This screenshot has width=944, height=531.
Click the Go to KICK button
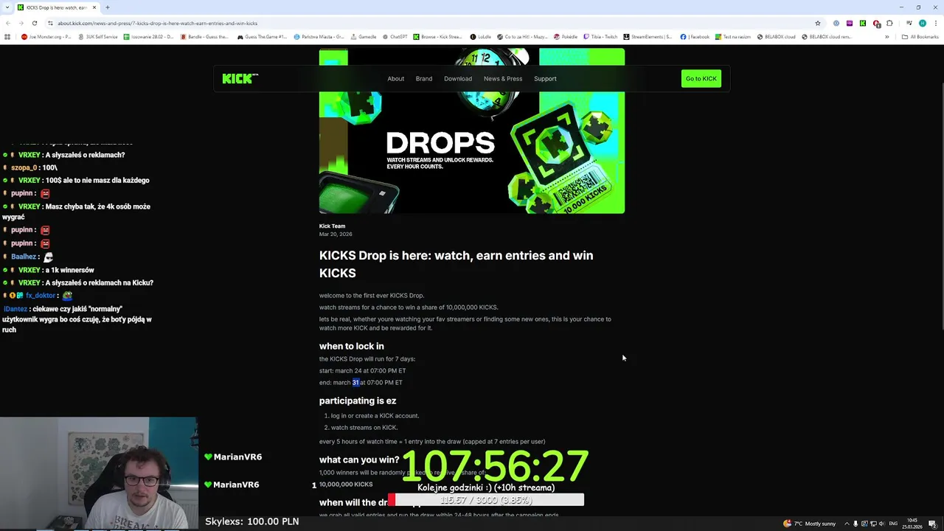tap(701, 79)
